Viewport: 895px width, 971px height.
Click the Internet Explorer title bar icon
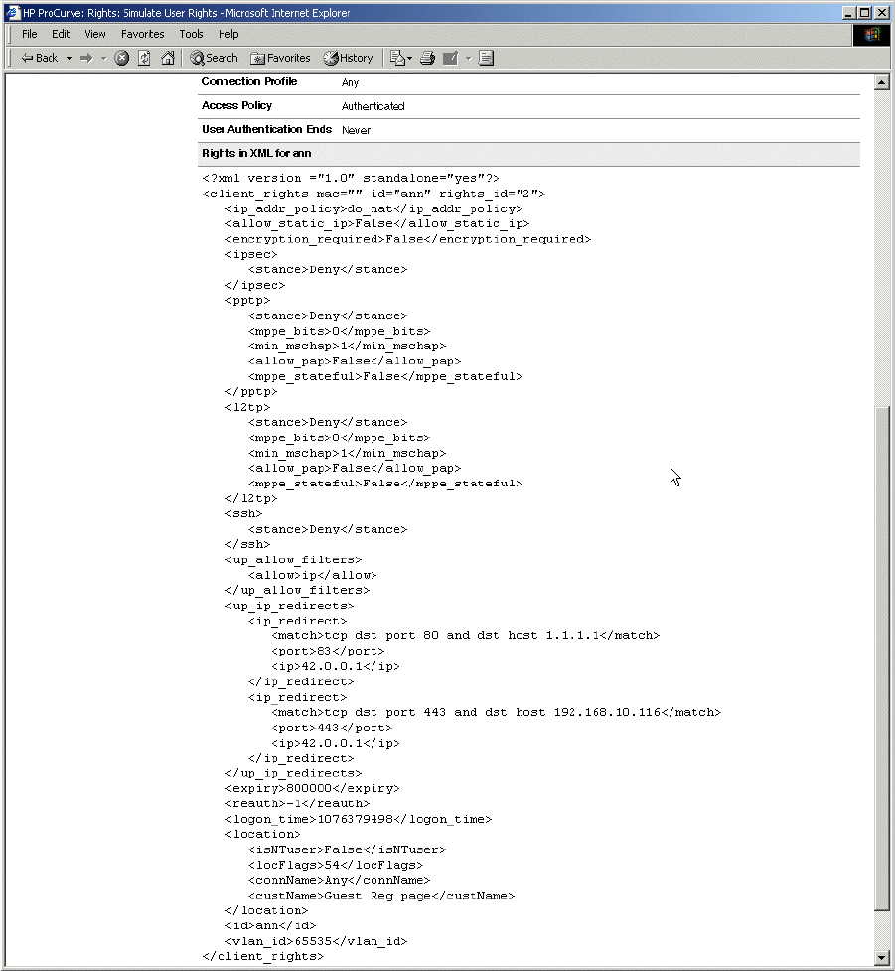pos(13,12)
